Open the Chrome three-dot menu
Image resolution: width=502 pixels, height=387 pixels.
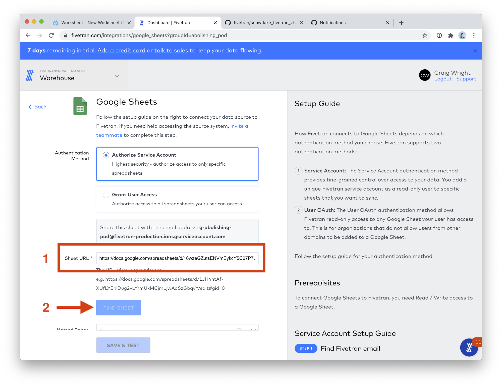point(474,35)
